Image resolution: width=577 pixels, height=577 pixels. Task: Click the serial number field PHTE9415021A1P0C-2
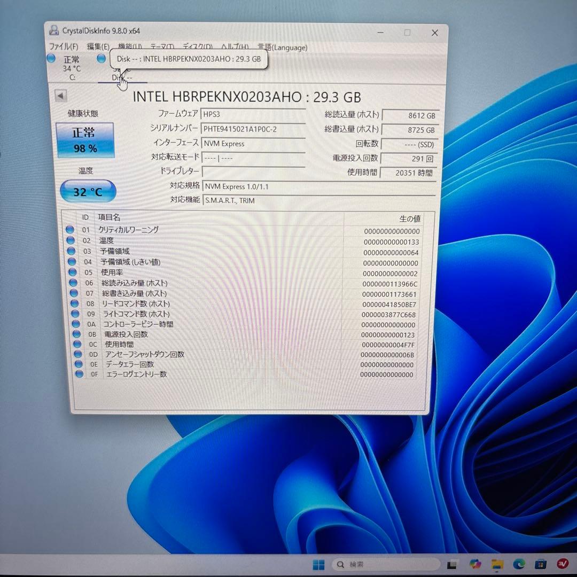[x=253, y=129]
